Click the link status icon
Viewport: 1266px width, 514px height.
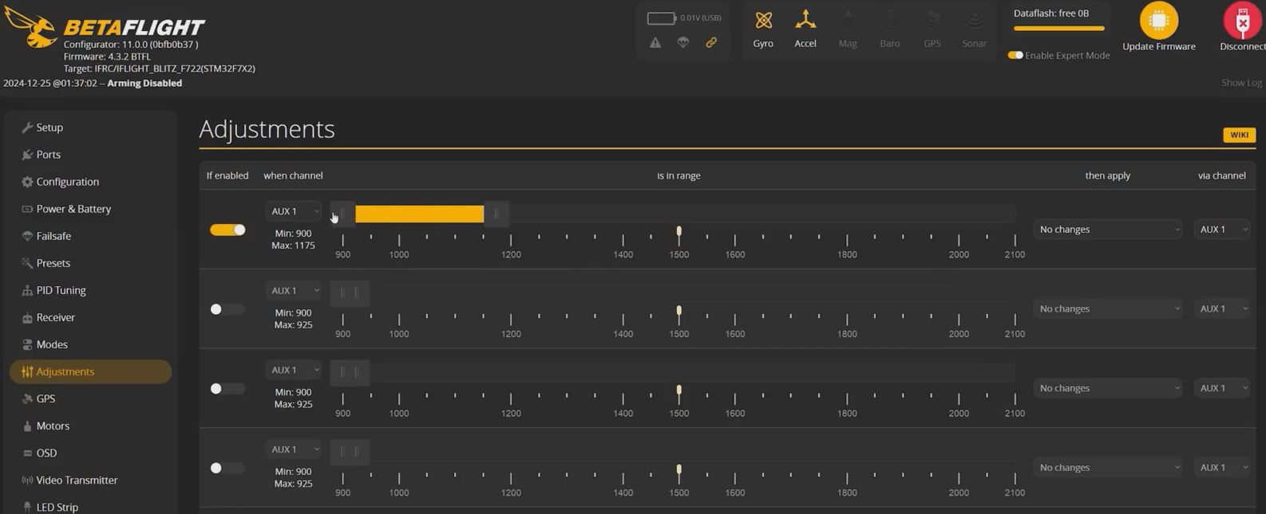point(711,43)
